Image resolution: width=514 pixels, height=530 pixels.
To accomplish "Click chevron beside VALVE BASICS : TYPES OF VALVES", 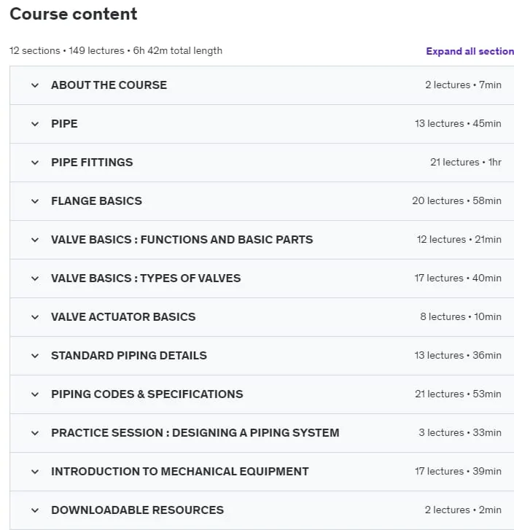I will point(35,278).
